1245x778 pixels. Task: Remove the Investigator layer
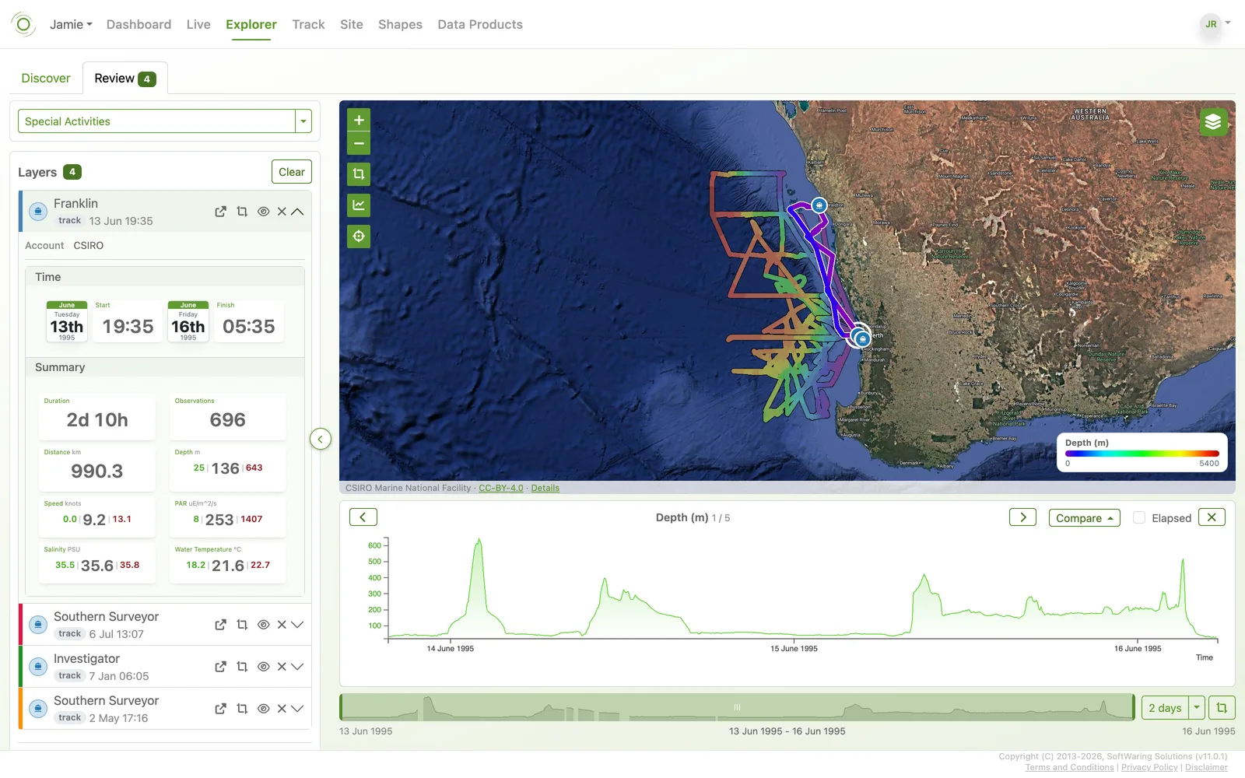282,667
